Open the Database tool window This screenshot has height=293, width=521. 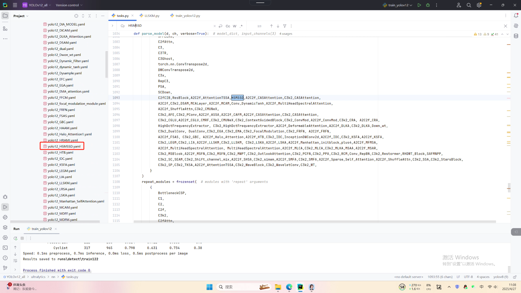(516, 36)
